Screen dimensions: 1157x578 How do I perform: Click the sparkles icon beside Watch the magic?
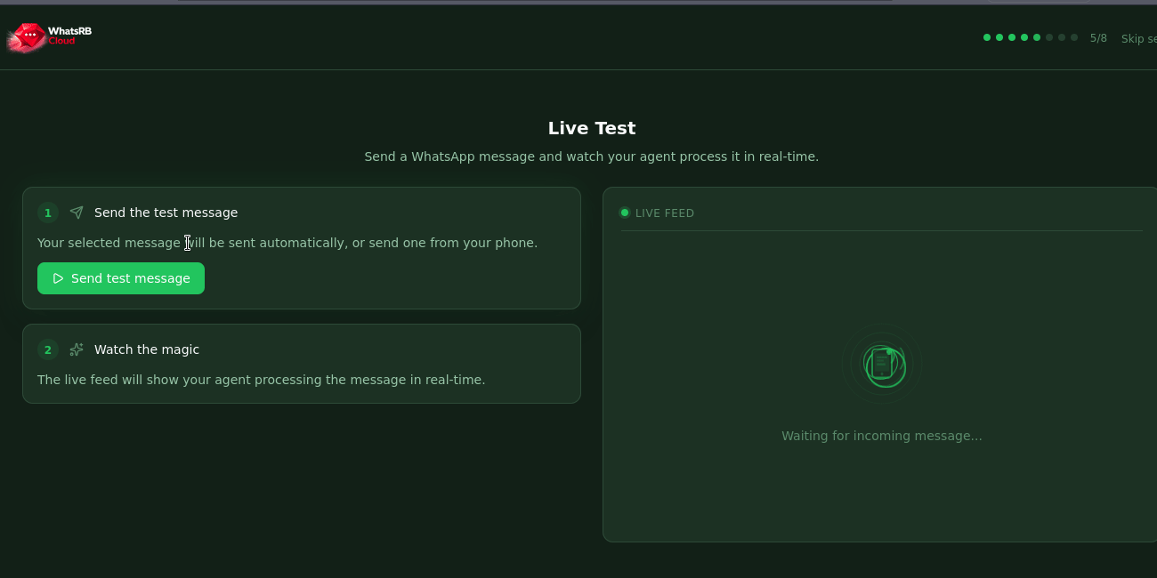click(x=77, y=349)
